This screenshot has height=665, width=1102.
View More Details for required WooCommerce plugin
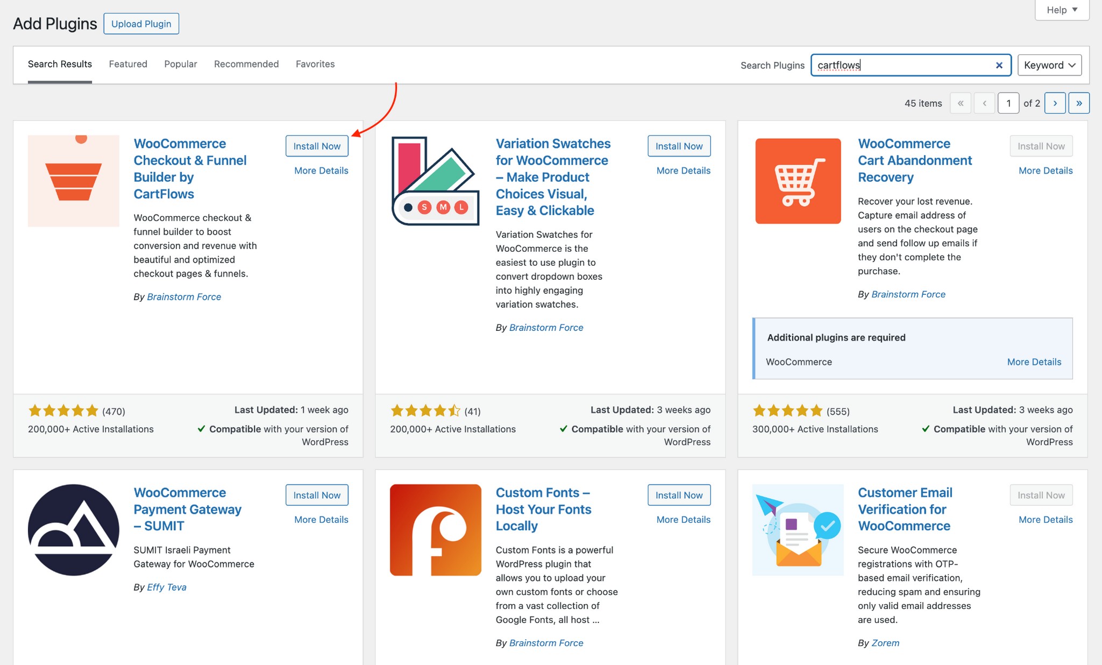coord(1034,362)
